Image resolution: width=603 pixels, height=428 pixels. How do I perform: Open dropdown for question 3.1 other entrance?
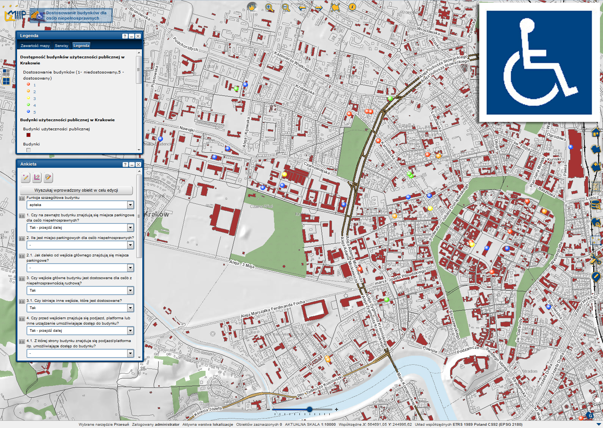(130, 308)
